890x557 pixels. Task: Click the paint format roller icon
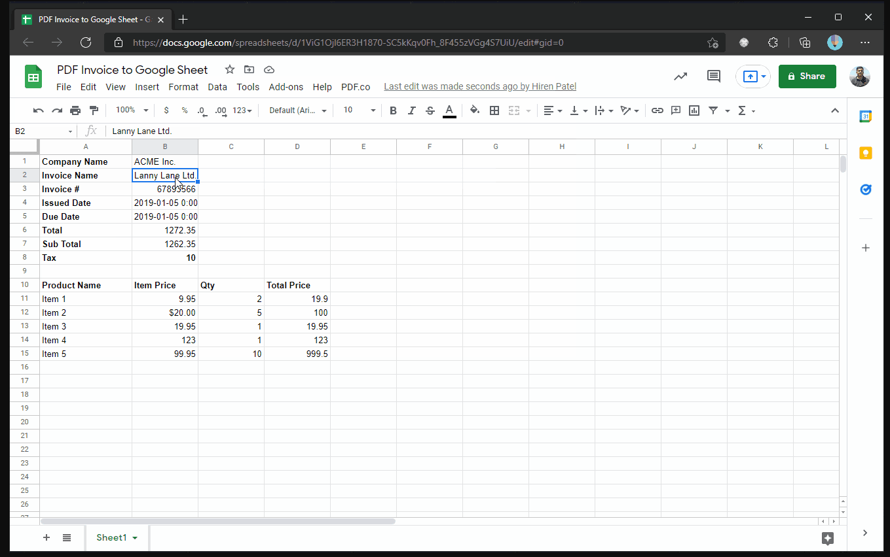pyautogui.click(x=94, y=110)
